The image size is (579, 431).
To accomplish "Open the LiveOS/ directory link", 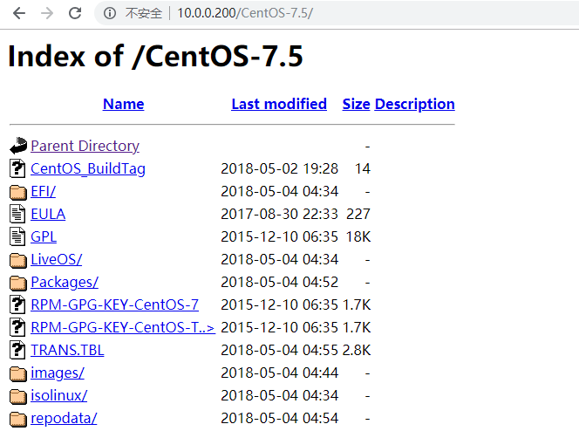I will click(x=56, y=259).
